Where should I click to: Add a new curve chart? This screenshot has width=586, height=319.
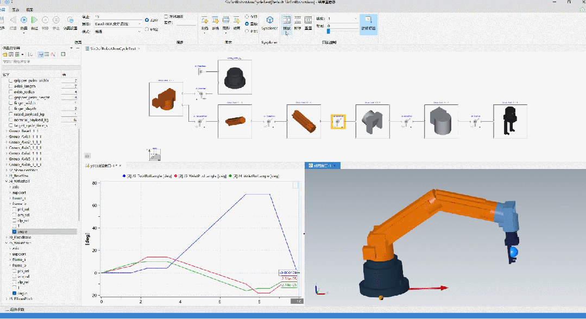pyautogui.click(x=204, y=20)
